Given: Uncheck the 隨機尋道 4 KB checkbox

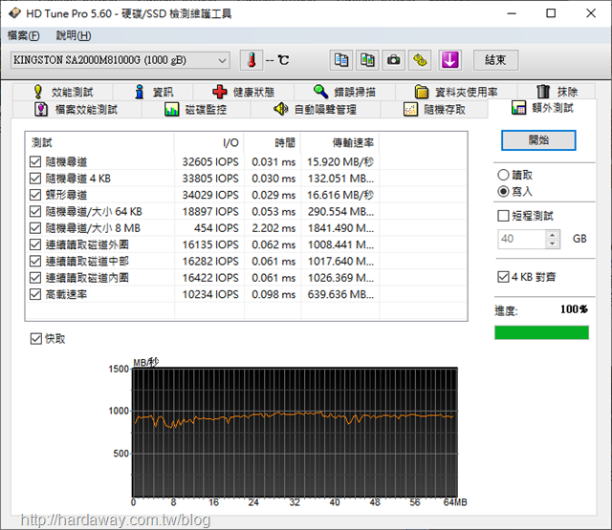Looking at the screenshot, I should 35,178.
